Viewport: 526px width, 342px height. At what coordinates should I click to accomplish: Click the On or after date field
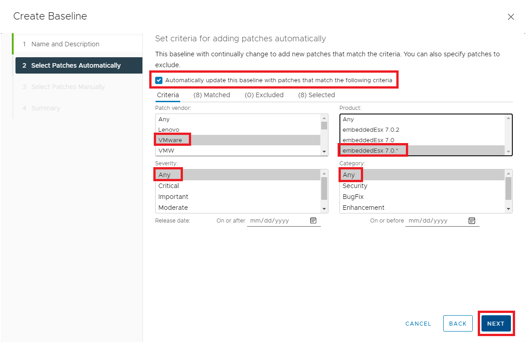pos(278,221)
